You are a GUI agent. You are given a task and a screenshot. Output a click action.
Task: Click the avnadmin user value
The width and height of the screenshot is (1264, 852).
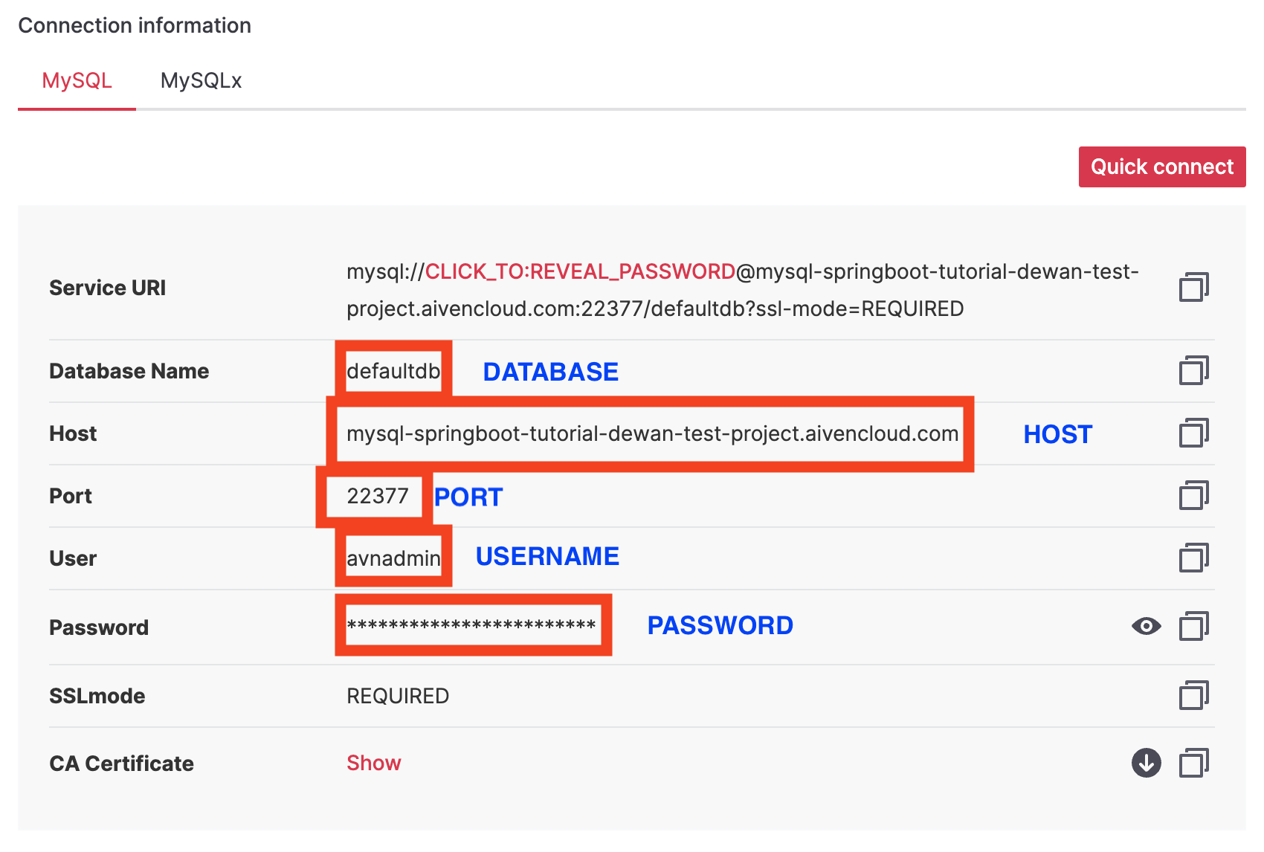(x=393, y=558)
